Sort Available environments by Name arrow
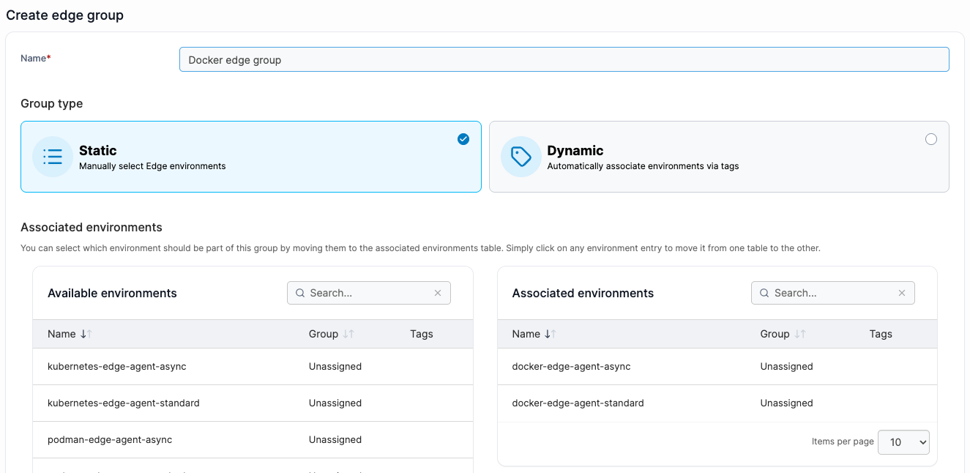 tap(86, 334)
